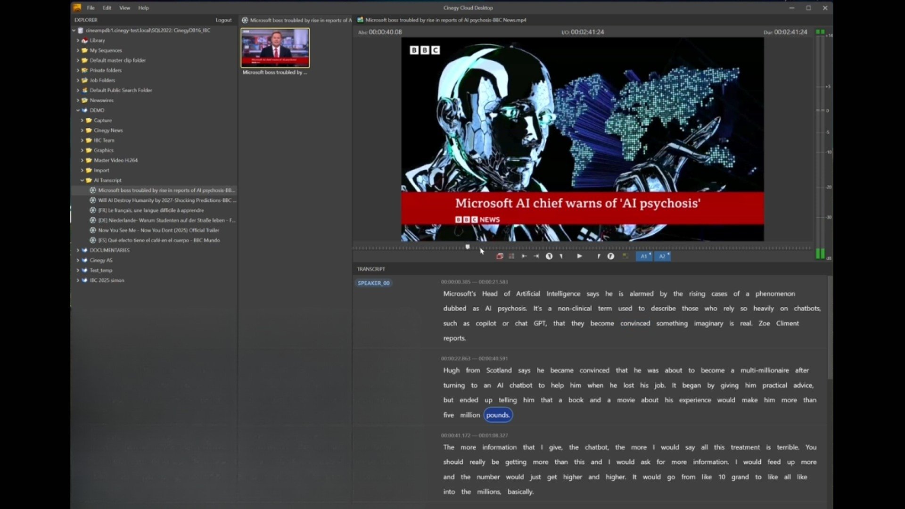
Task: Collapse the DEMO folder in Explorer
Action: [x=78, y=110]
